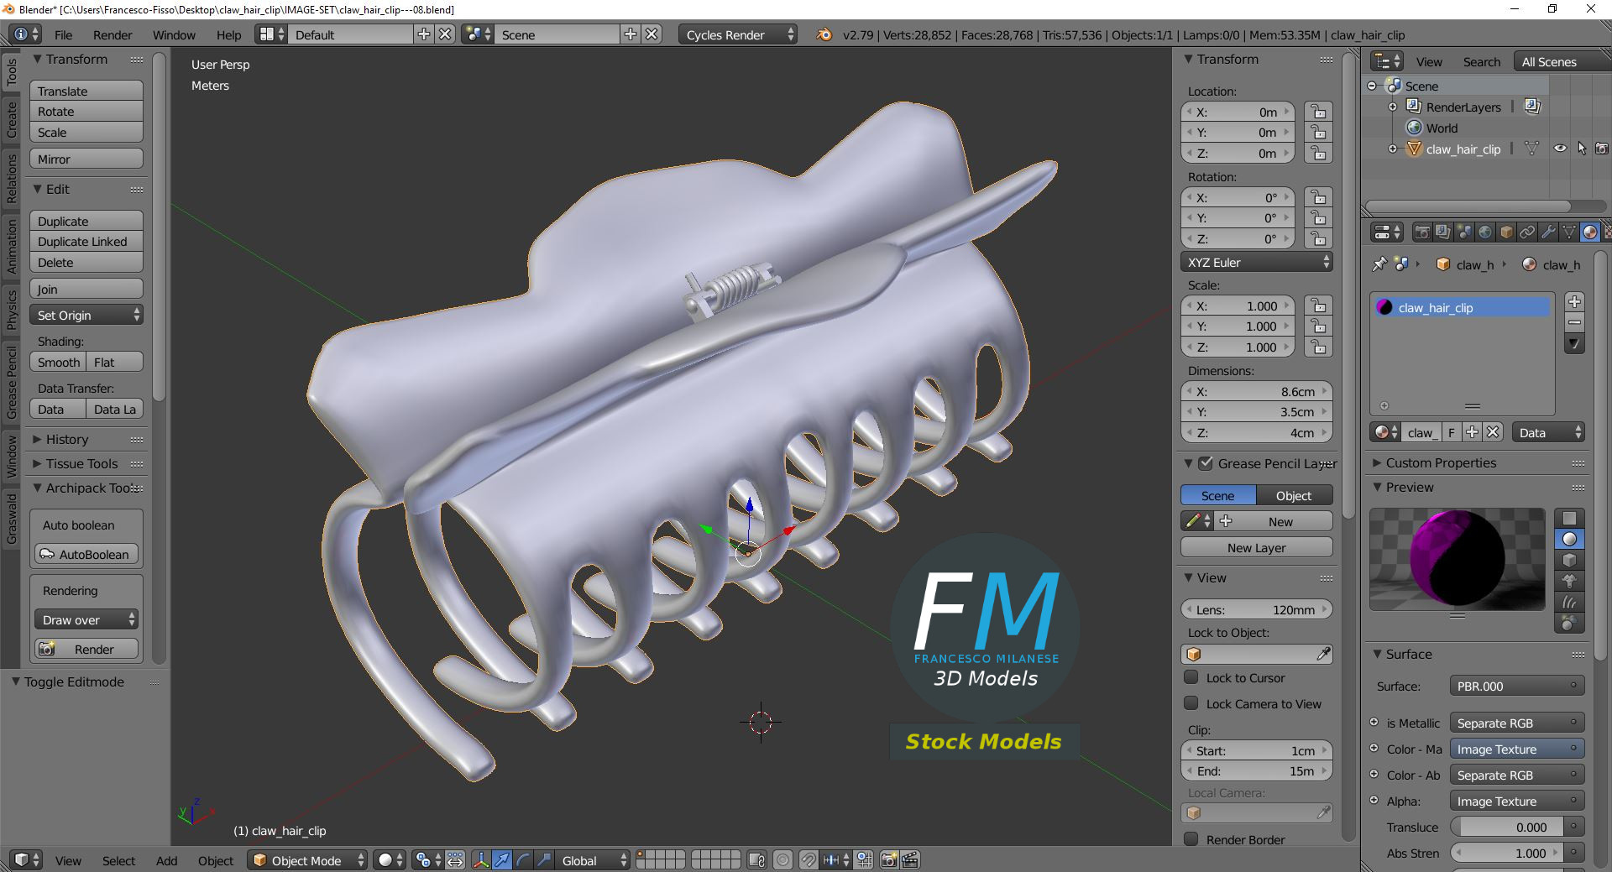
Task: Open the Constraints chain-link properties tab
Action: pos(1527,232)
